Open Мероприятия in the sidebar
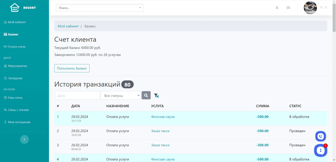 [x=17, y=66]
